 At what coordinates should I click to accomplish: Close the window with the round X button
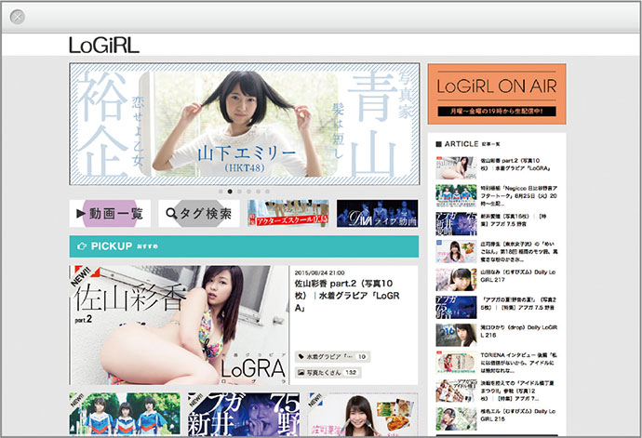click(17, 17)
